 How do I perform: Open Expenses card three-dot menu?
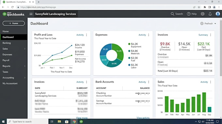coord(149,35)
